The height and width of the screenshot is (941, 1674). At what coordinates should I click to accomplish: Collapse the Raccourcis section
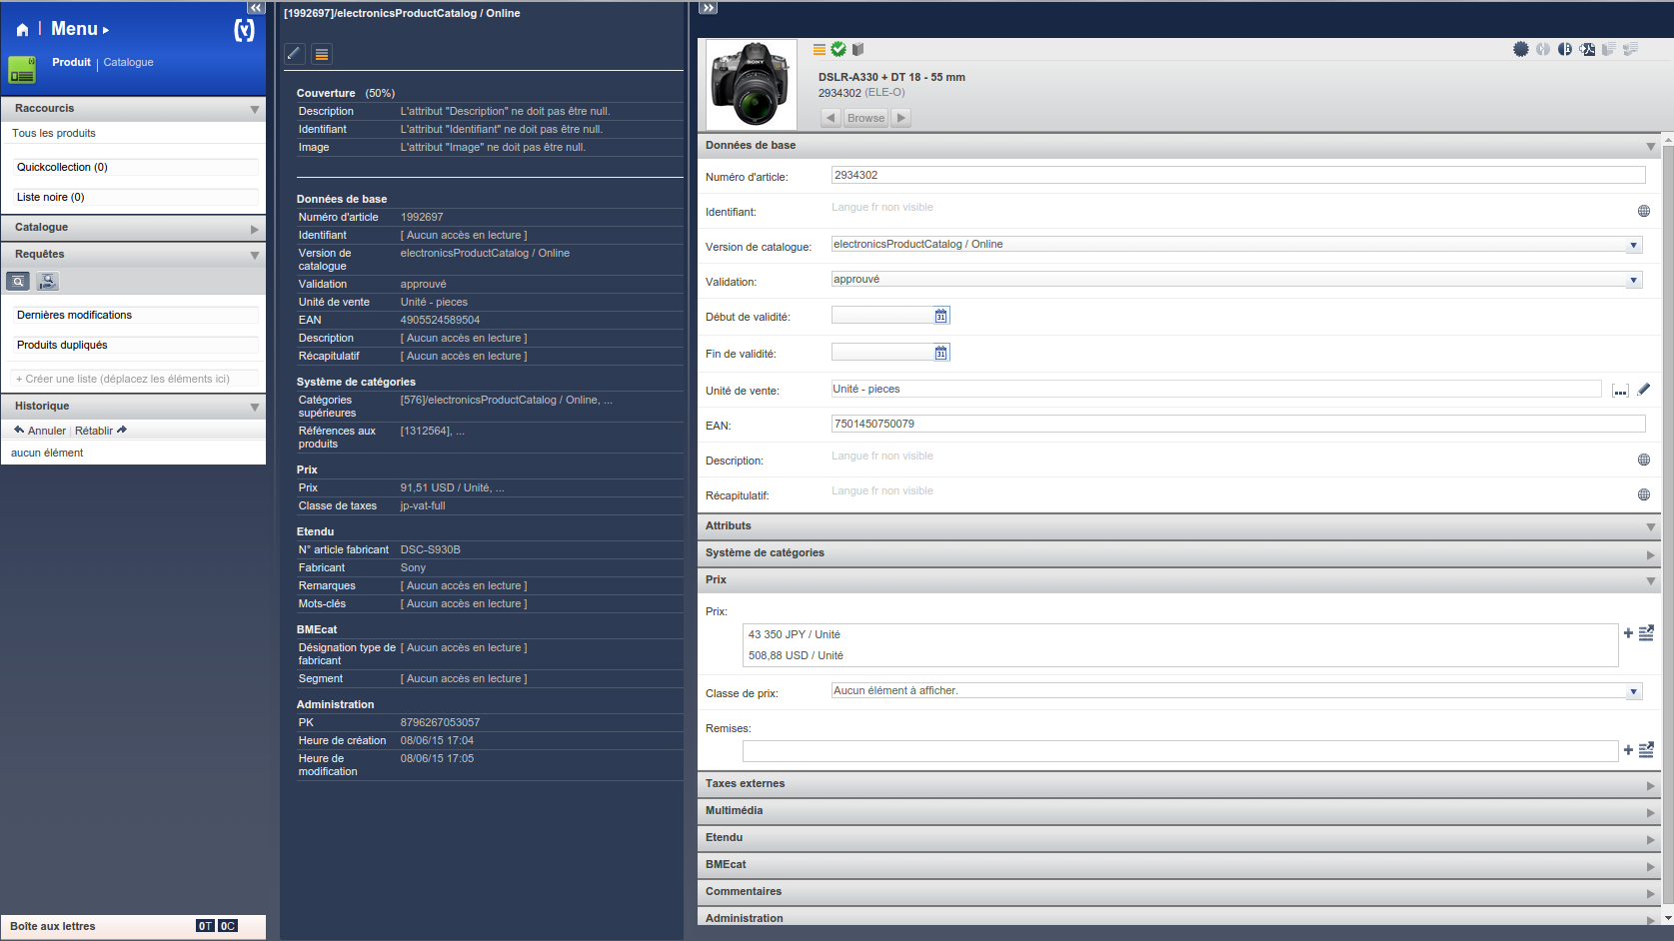254,109
